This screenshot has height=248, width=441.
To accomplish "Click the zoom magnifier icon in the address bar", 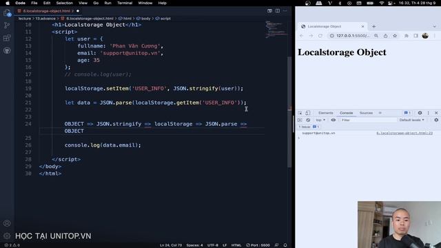I will (376, 36).
